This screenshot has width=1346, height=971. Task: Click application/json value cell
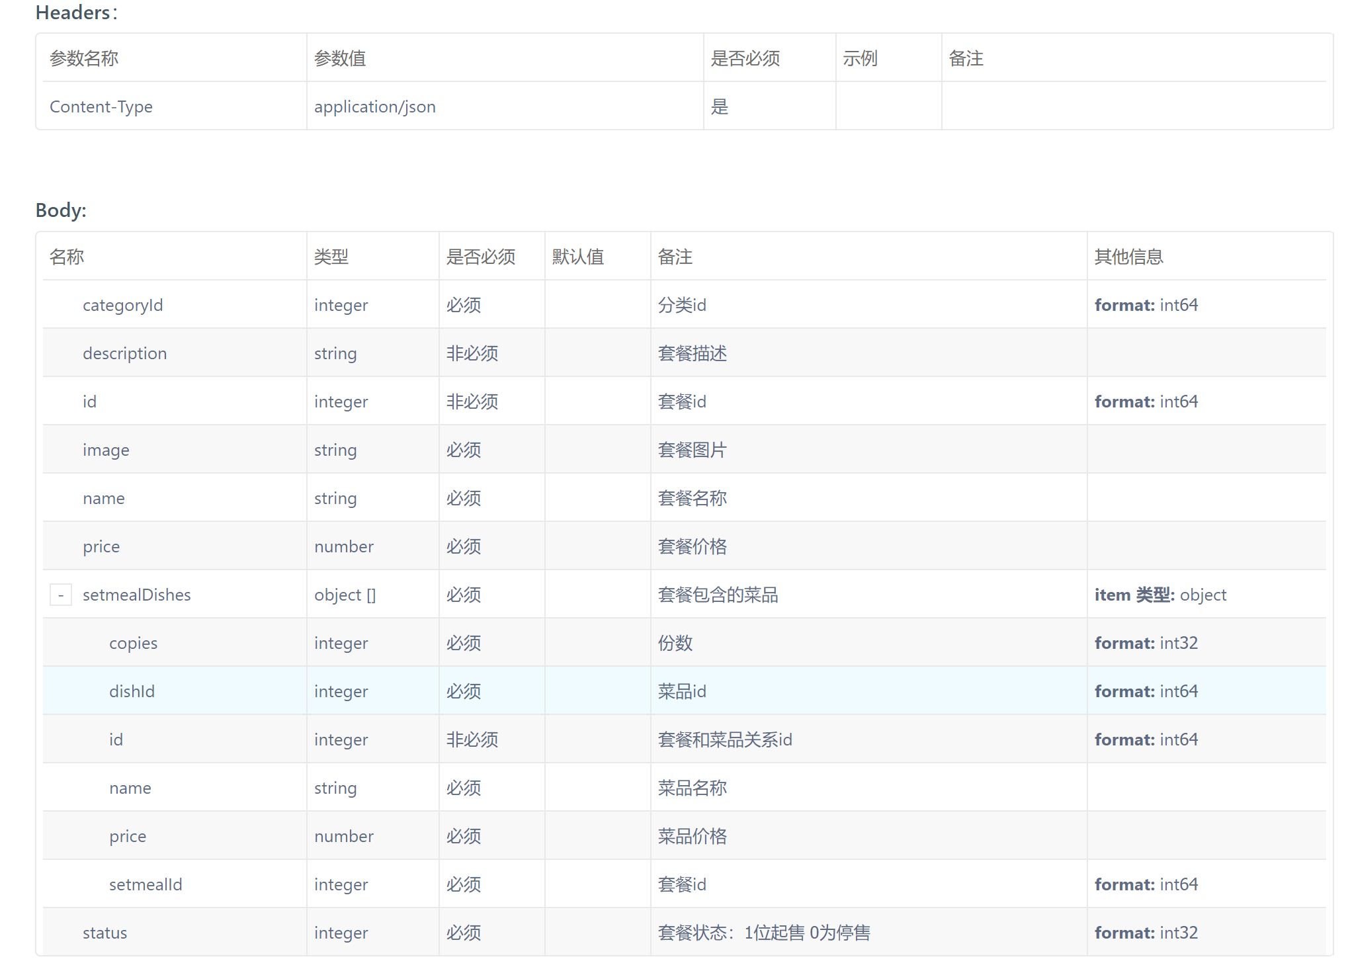click(374, 106)
